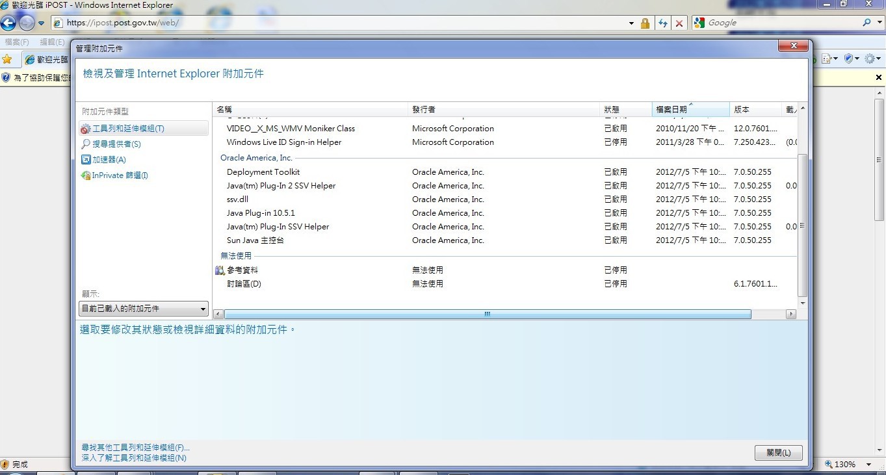This screenshot has width=886, height=475.
Task: Close the 管理附加元件 dialog with X
Action: [x=794, y=46]
